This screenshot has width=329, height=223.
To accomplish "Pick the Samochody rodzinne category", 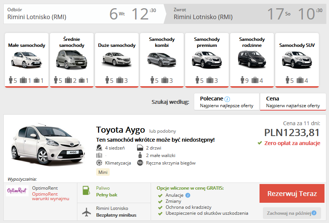I will pyautogui.click(x=252, y=60).
